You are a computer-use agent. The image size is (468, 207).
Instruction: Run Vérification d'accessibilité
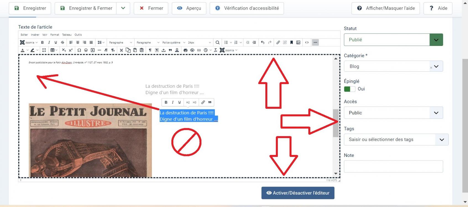click(x=247, y=8)
